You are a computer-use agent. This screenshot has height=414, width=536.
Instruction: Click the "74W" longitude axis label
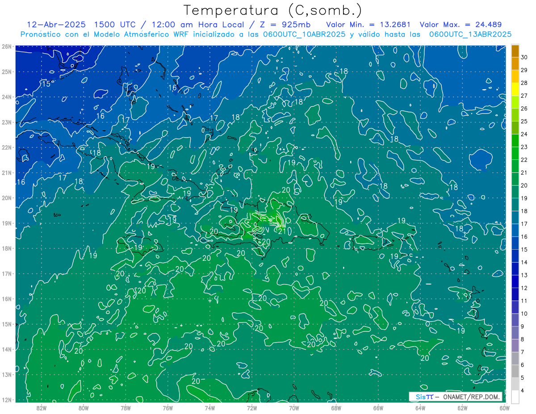210,408
